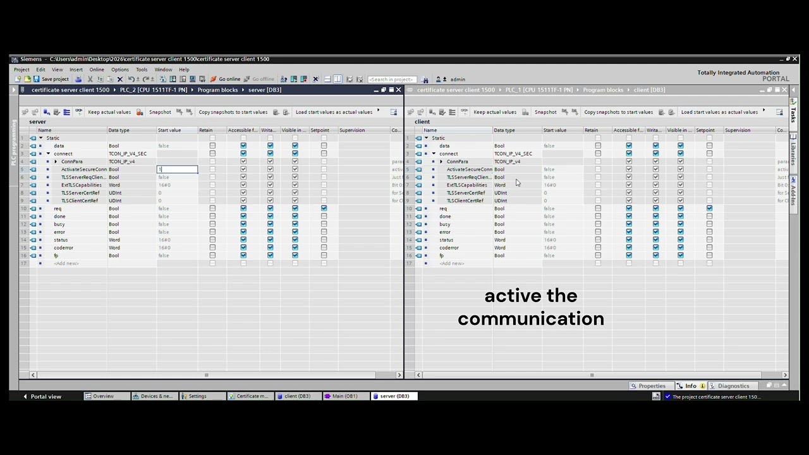
Task: Click the New project icon
Action: [x=17, y=79]
